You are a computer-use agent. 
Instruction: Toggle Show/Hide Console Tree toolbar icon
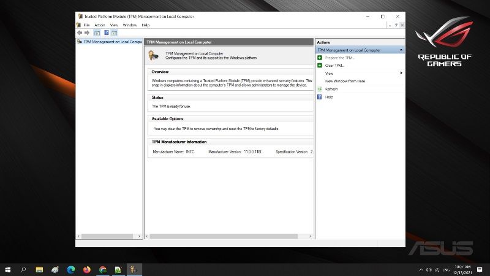97,33
